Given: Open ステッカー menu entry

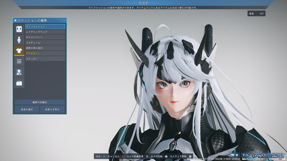Looking at the screenshot, I should (45, 59).
